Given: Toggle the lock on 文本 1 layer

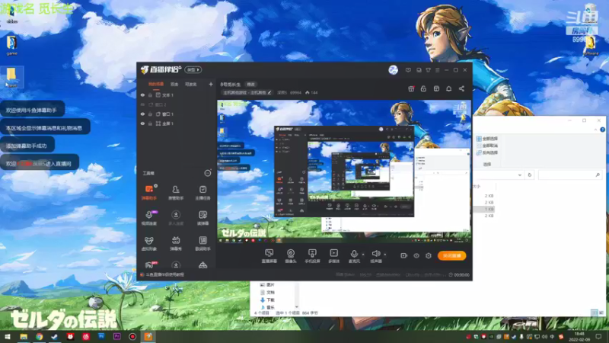Looking at the screenshot, I should (150, 95).
